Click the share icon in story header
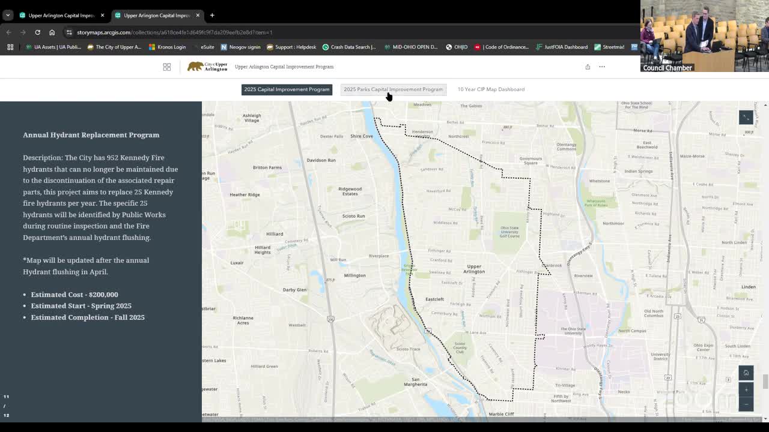This screenshot has width=769, height=432. click(588, 67)
